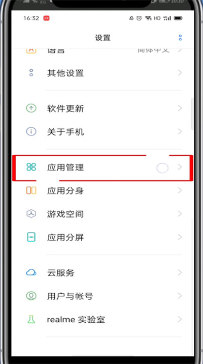Screen dimensions: 203x364
Task: Tap the 应用管理 four-circle icon
Action: pos(31,167)
